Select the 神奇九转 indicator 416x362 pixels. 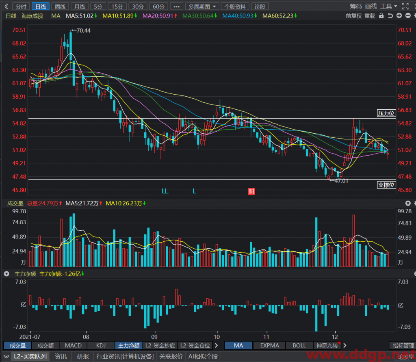pos(327,345)
